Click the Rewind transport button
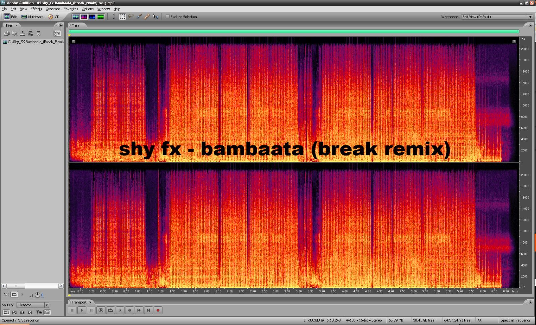Viewport: 536px width, 325px height. pyautogui.click(x=129, y=310)
